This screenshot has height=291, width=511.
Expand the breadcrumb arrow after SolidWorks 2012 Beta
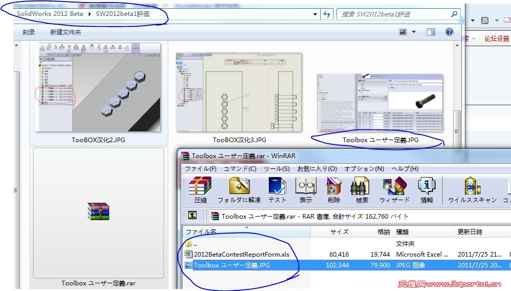tap(90, 14)
